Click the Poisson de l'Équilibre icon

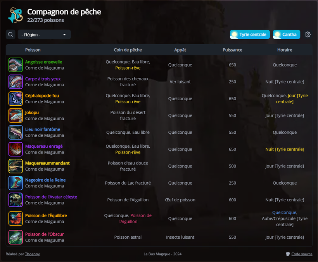16,218
